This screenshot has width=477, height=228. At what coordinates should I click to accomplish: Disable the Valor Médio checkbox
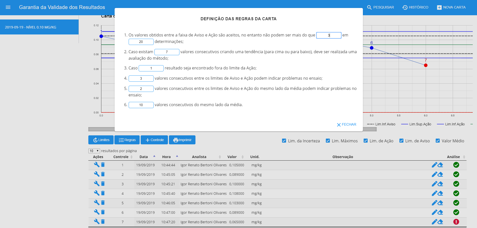[438, 141]
